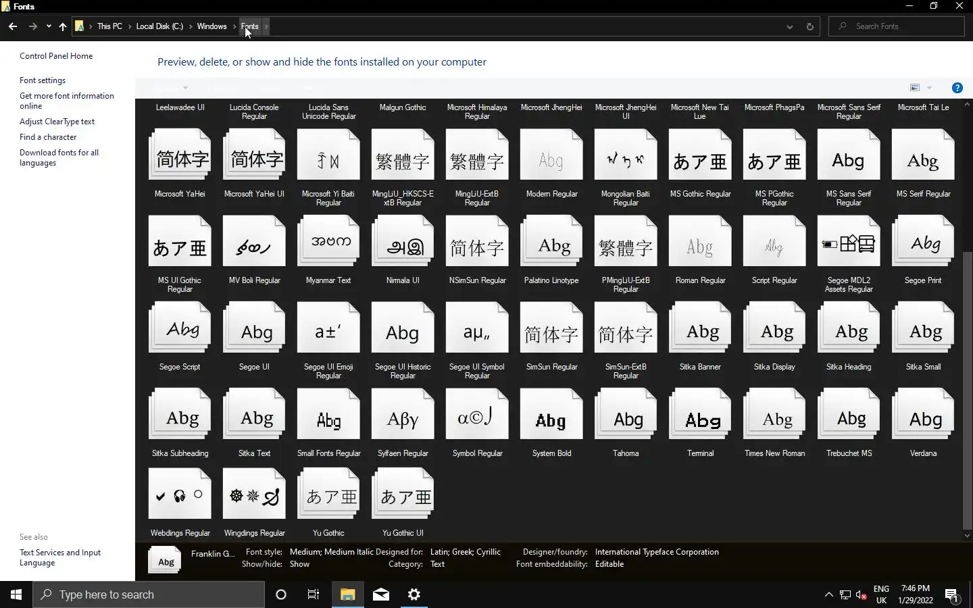Viewport: 973px width, 608px height.
Task: Select the Microsoft YaHei UI font
Action: coord(254,155)
